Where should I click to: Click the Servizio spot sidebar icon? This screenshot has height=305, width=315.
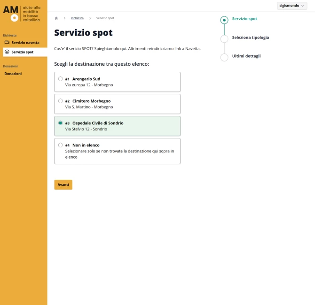[7, 52]
